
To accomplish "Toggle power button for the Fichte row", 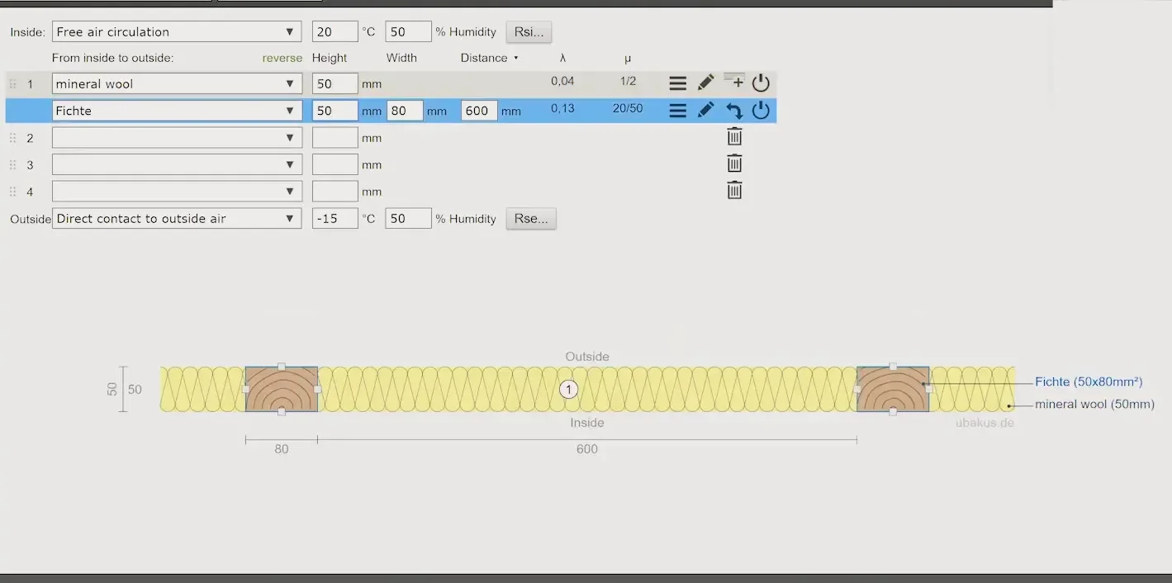I will [x=761, y=111].
